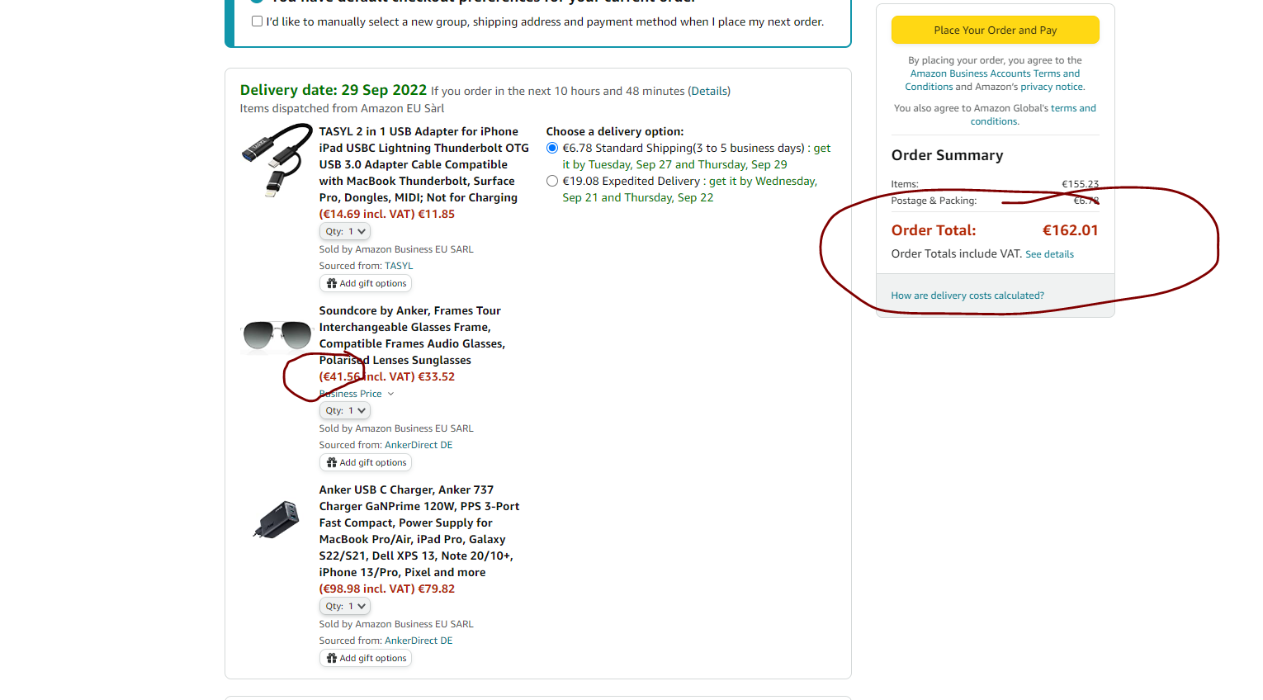Image resolution: width=1263 pixels, height=700 pixels.
Task: Open the delivery date Details link
Action: click(710, 91)
